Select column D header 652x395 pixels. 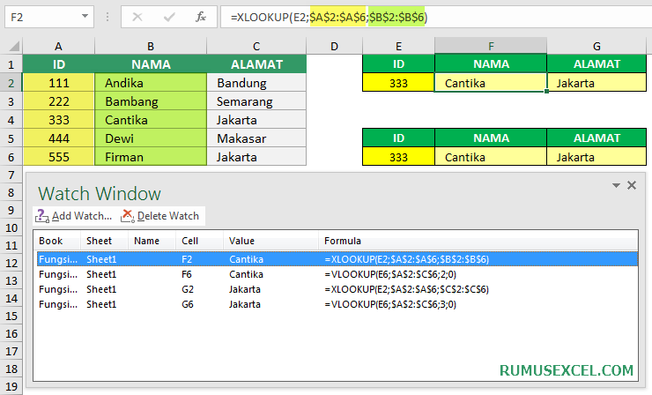334,46
